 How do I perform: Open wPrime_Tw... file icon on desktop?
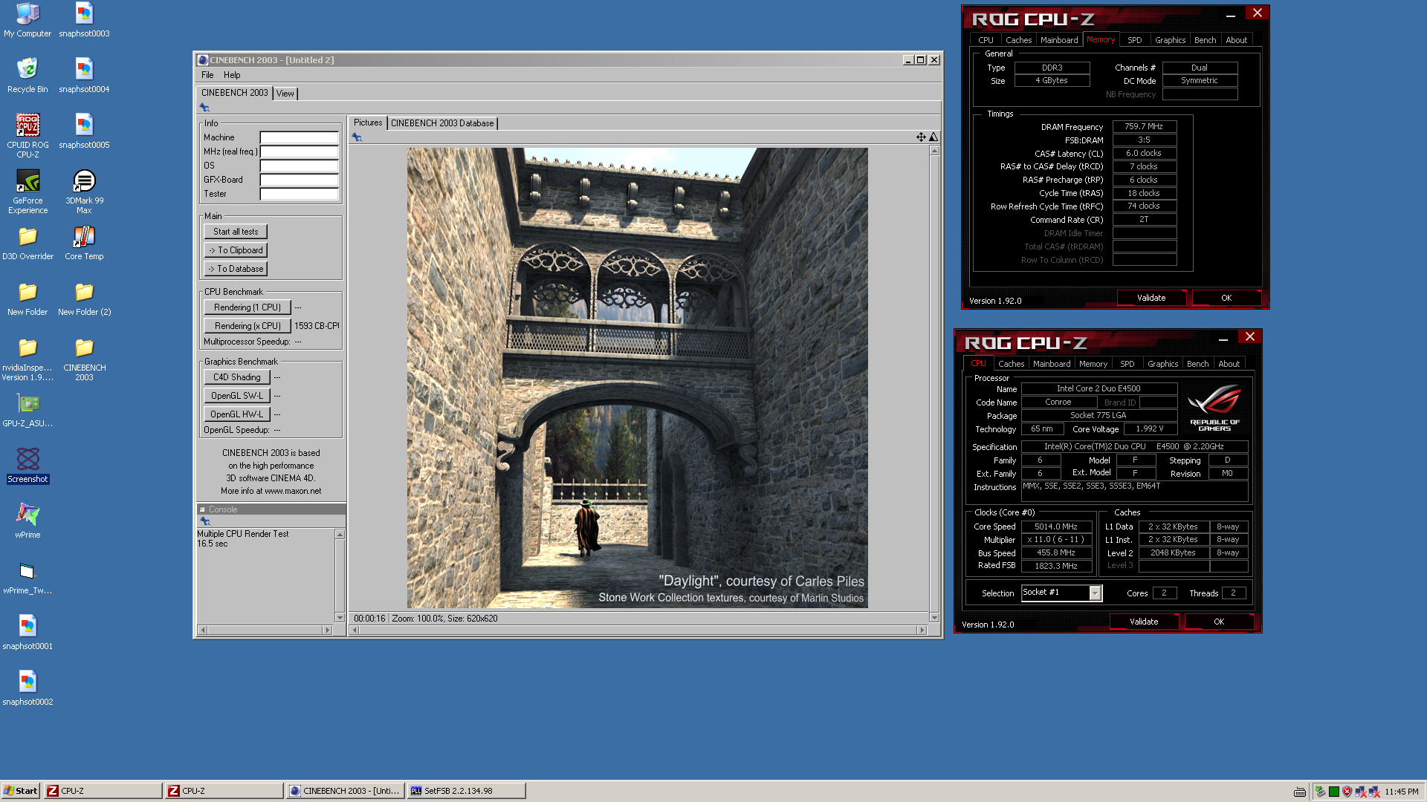(27, 578)
